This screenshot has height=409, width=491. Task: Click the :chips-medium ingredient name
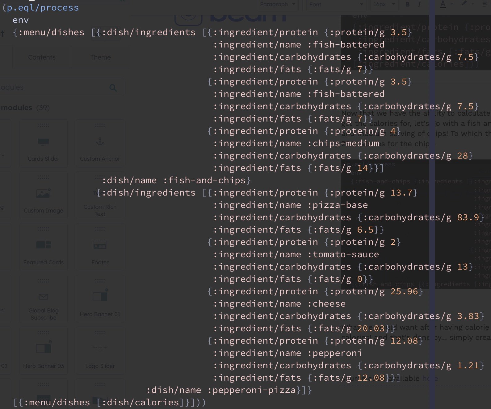[343, 143]
